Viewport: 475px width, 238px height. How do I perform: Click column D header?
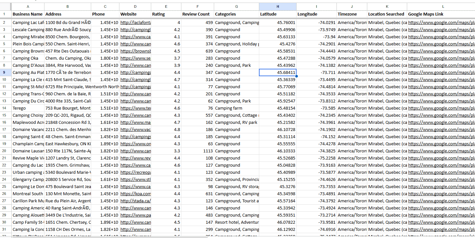point(135,6)
